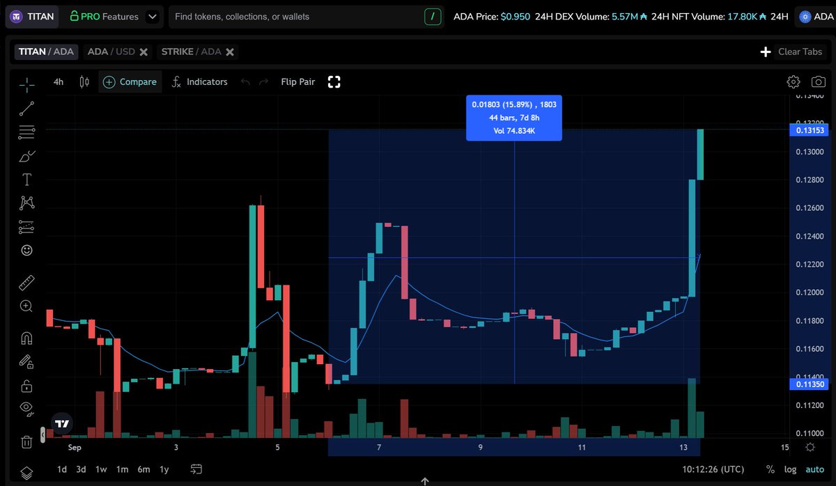Screen dimensions: 836x486
Task: Expand the bottom panel arrow
Action: tap(424, 481)
